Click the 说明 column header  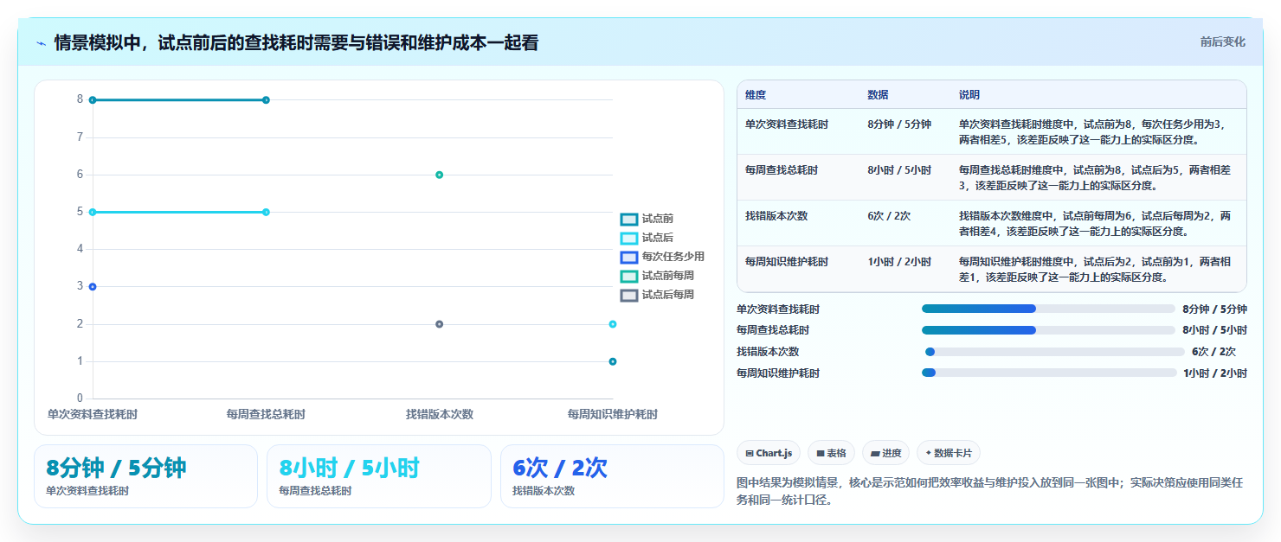click(969, 94)
